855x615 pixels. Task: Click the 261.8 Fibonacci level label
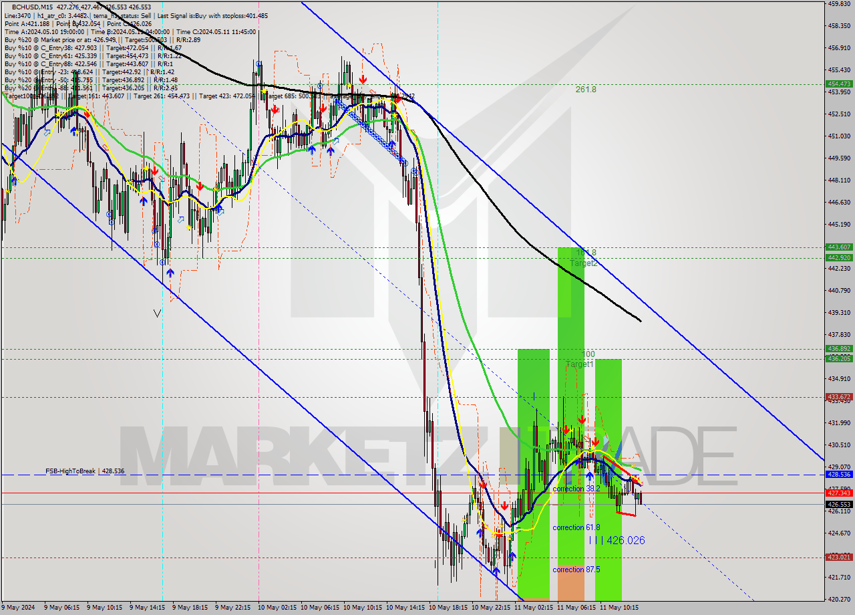pyautogui.click(x=586, y=89)
